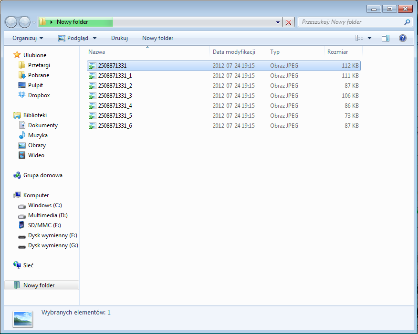Open the Dropbox folder in favorites
The height and width of the screenshot is (334, 418).
point(39,95)
